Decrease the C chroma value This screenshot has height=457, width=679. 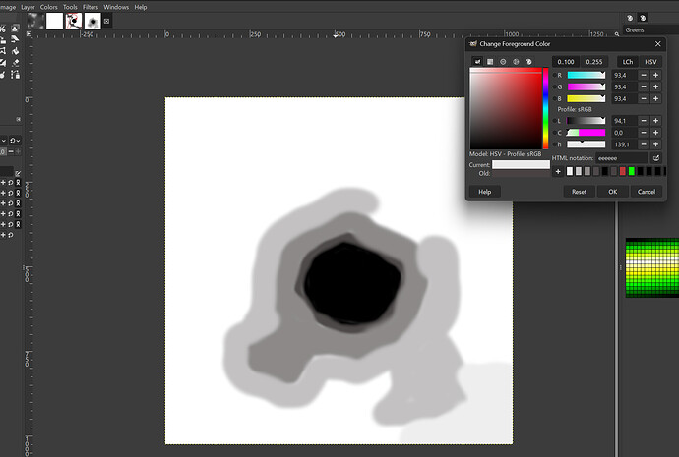644,133
